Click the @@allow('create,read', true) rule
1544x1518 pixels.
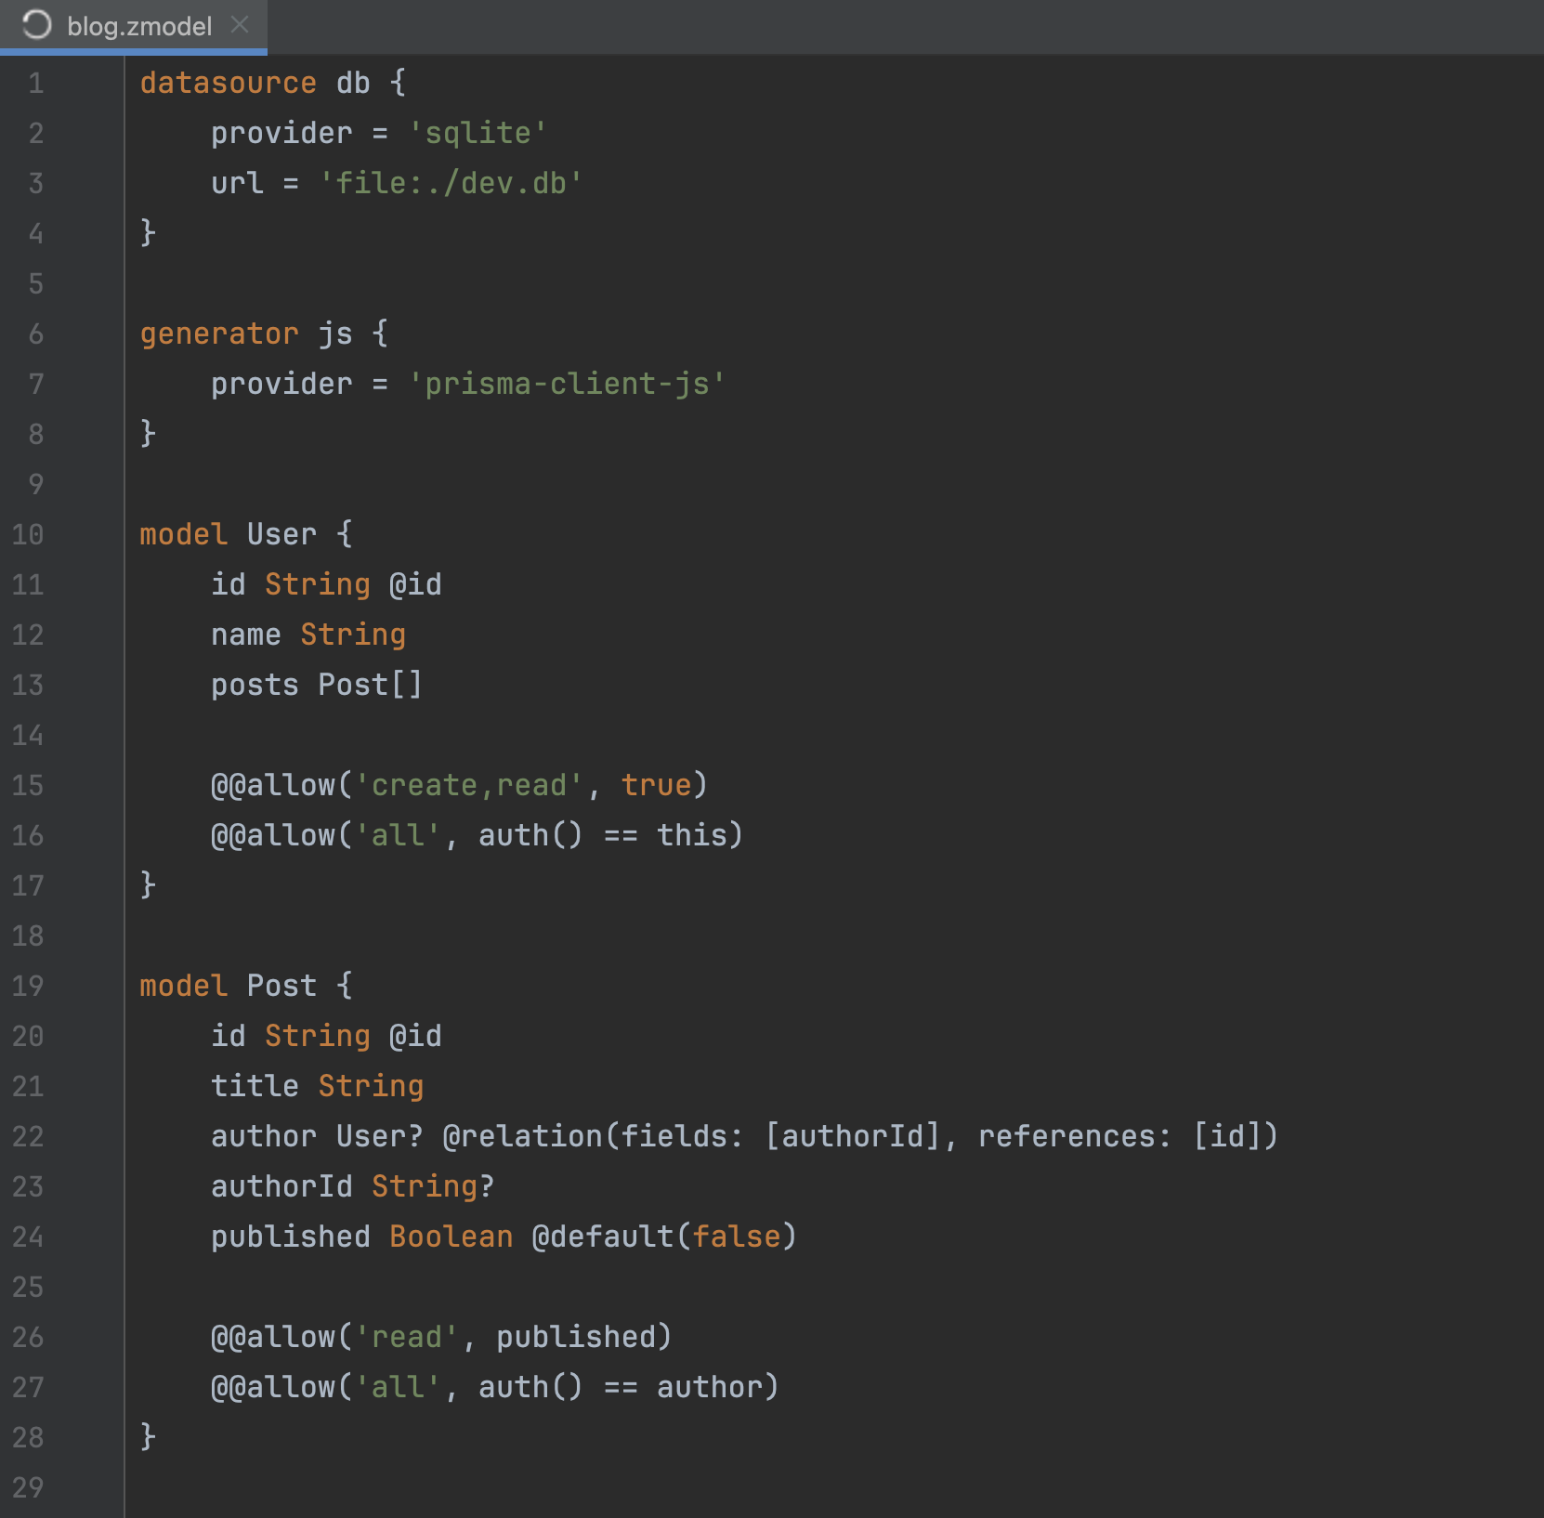(x=458, y=784)
